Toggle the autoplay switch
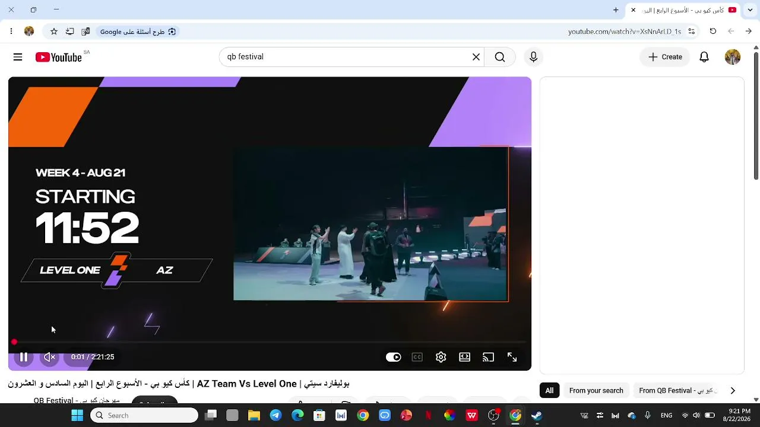The height and width of the screenshot is (427, 760). click(394, 357)
